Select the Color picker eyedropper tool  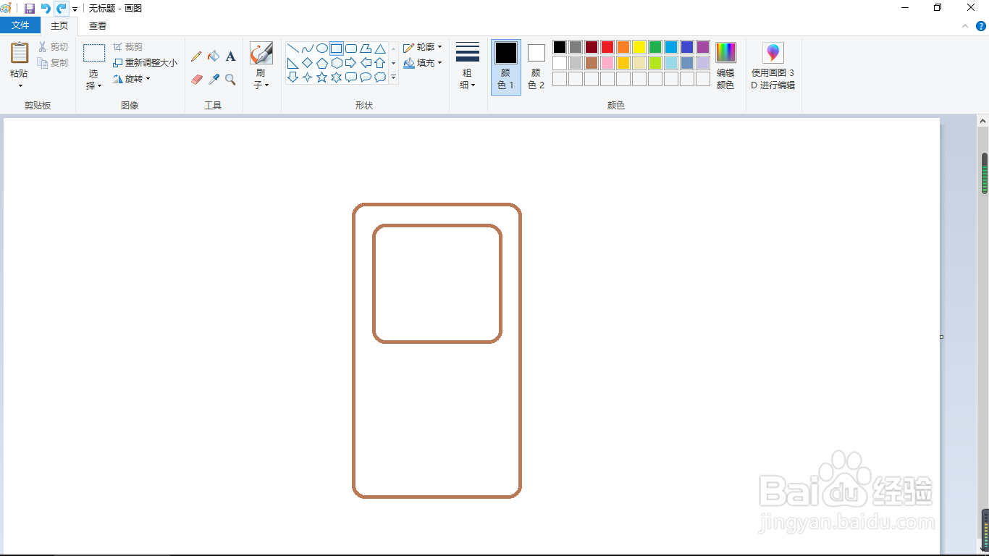click(214, 80)
